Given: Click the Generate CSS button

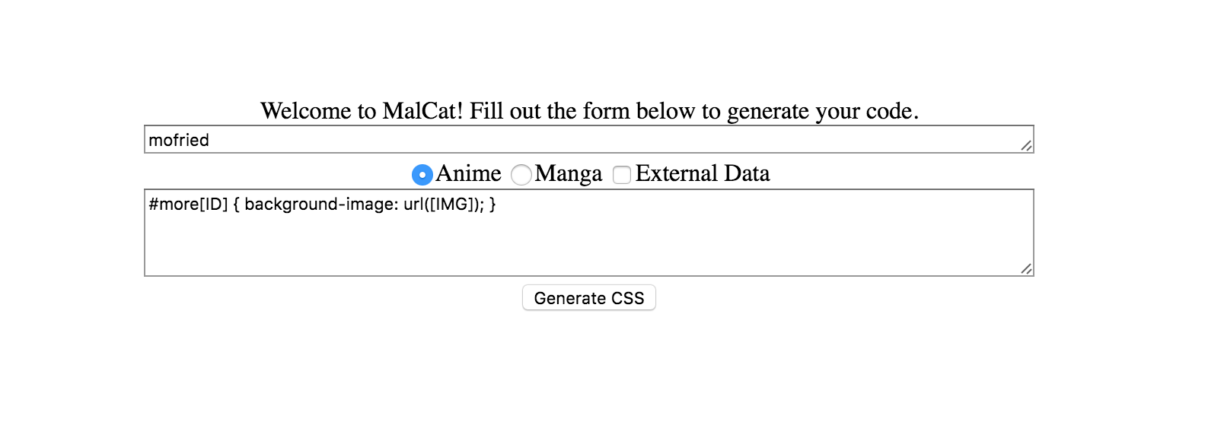Looking at the screenshot, I should pos(588,298).
